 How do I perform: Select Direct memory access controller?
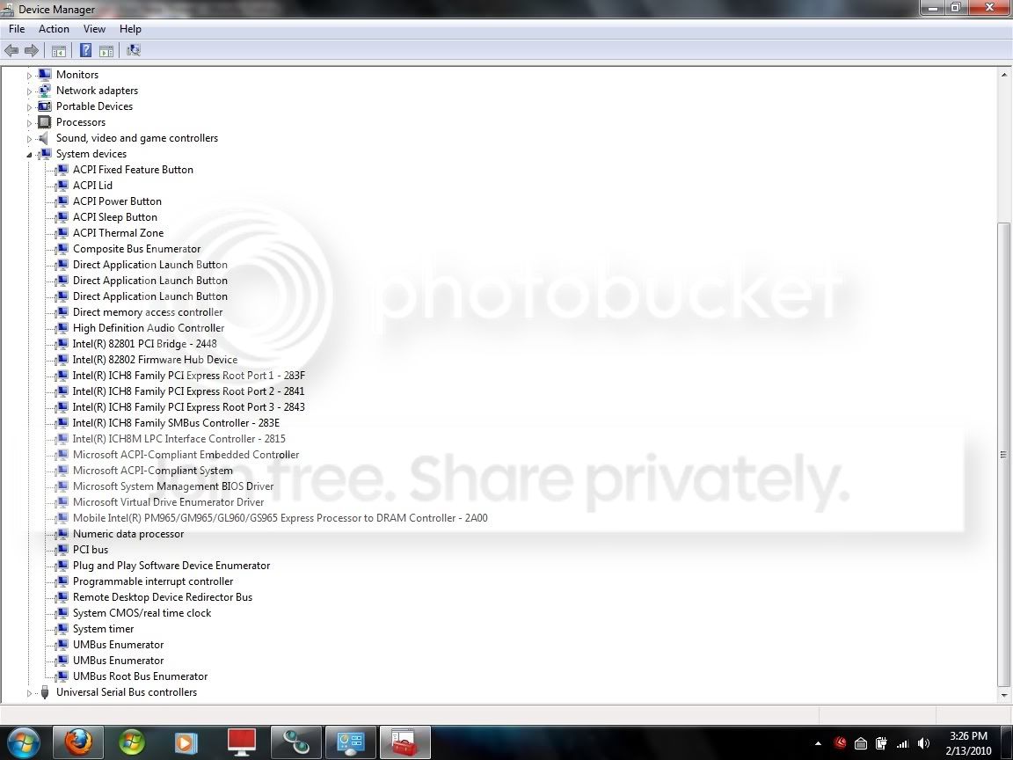[x=148, y=312]
